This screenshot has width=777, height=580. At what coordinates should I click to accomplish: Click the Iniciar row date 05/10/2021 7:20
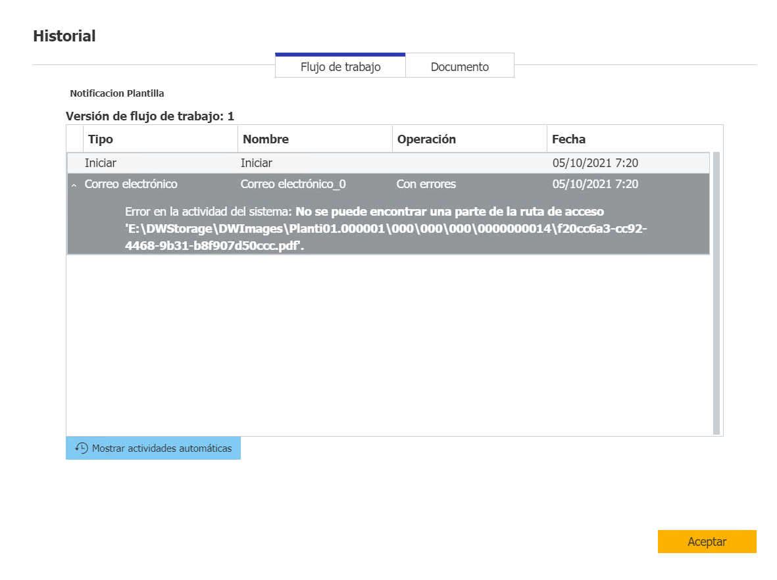point(595,162)
